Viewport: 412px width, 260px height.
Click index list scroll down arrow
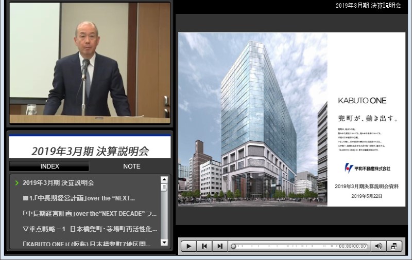tap(164, 243)
